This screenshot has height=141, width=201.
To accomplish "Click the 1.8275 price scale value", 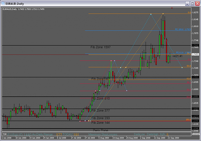I will tap(195, 13).
